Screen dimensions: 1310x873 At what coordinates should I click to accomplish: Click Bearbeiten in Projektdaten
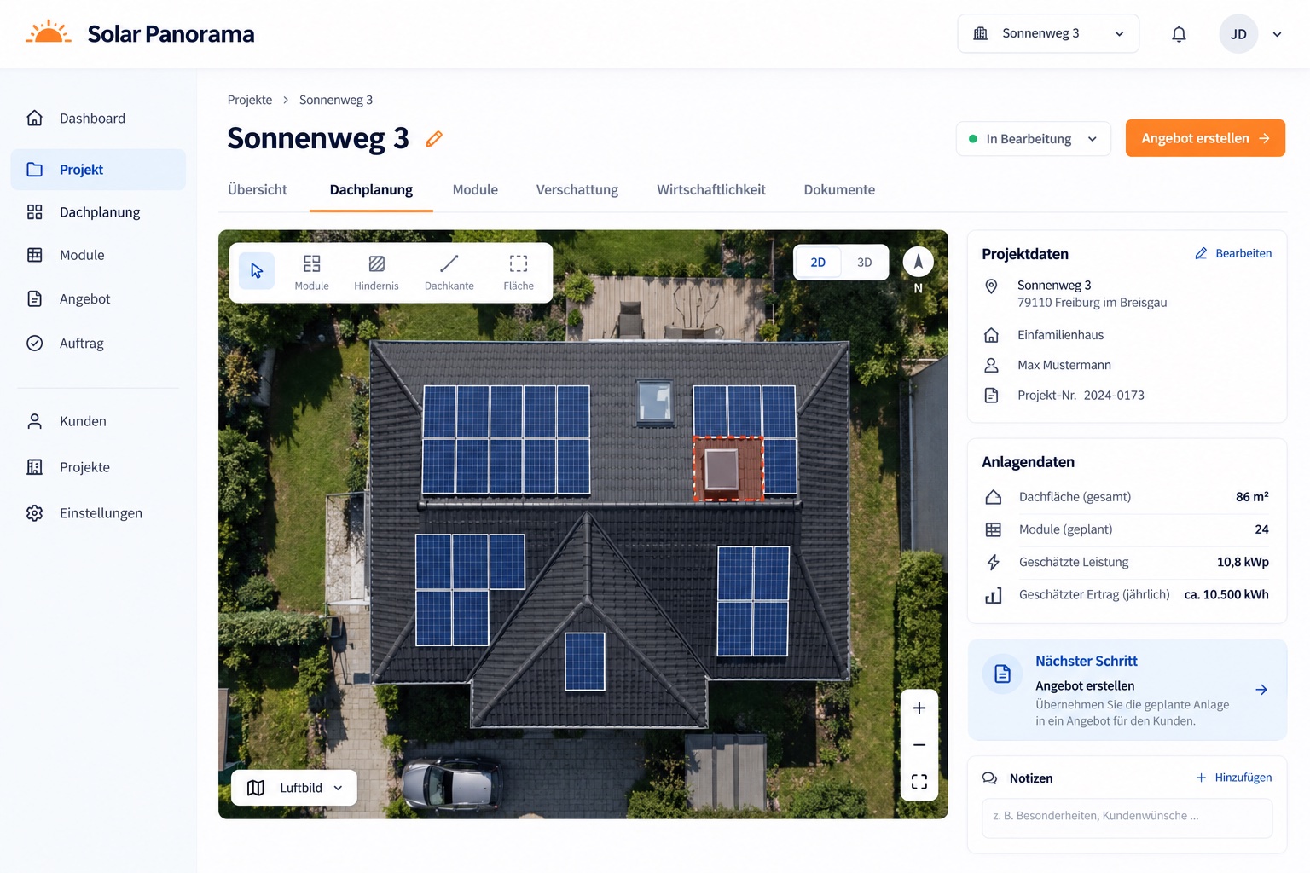pyautogui.click(x=1233, y=253)
